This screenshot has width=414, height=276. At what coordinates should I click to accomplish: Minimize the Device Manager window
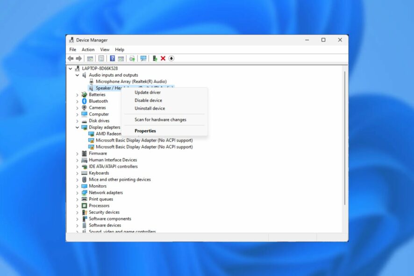pos(307,40)
